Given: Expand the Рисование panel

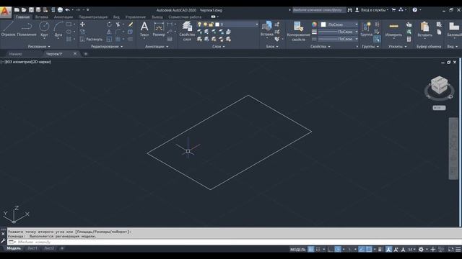Looking at the screenshot, I should [39, 46].
